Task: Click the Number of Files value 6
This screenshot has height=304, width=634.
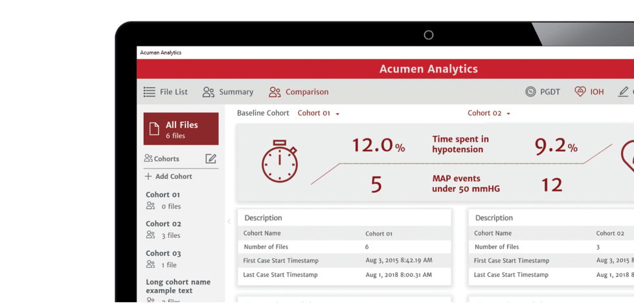Action: [367, 247]
